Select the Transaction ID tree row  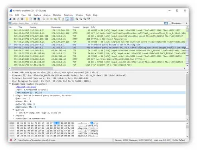point(100,93)
